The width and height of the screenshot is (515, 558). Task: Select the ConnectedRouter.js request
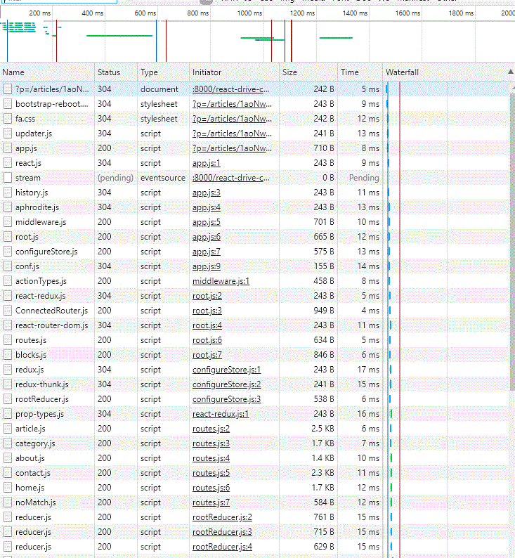point(254,311)
